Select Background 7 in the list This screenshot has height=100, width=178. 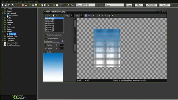point(54,31)
